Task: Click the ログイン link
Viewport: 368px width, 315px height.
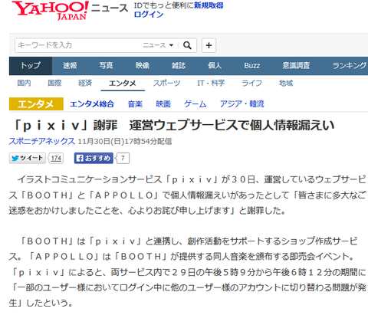Action: click(149, 15)
